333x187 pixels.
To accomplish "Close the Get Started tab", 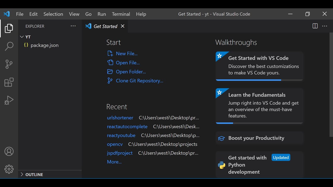I will point(123,26).
